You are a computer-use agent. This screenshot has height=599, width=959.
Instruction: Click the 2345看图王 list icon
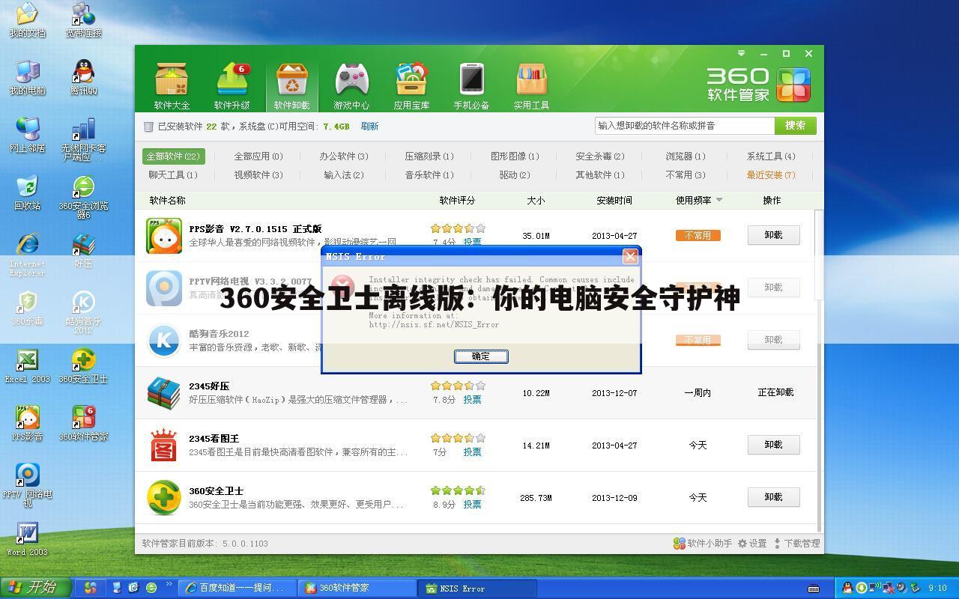coord(164,445)
